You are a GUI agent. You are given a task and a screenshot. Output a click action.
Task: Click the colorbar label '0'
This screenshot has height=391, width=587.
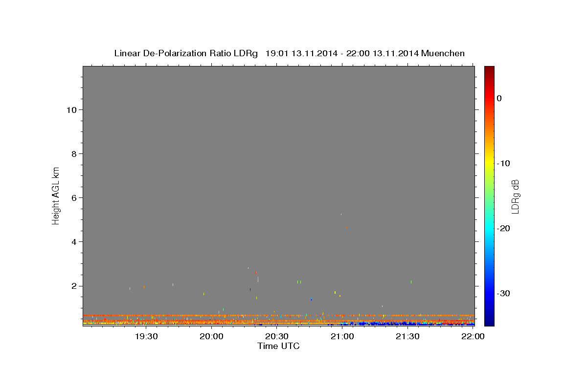(x=499, y=98)
